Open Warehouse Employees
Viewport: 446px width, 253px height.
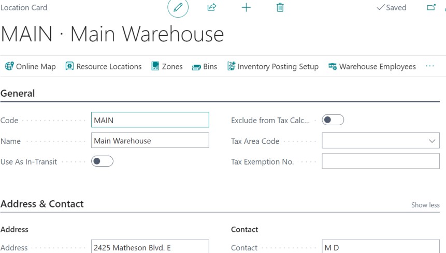(x=372, y=66)
